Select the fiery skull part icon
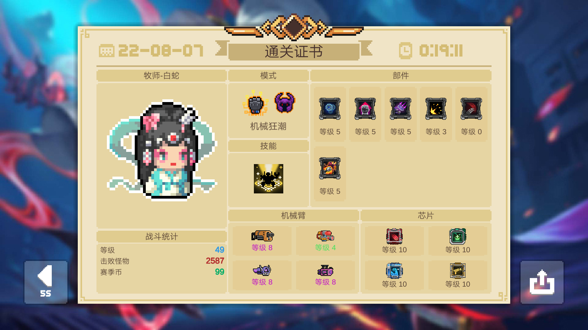This screenshot has width=588, height=330. click(330, 168)
